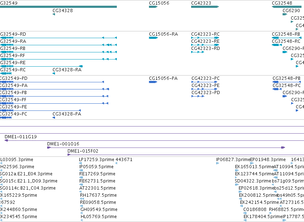304x222 pixels.
Task: Select protein CG42323-PD label
Action: tap(206, 93)
